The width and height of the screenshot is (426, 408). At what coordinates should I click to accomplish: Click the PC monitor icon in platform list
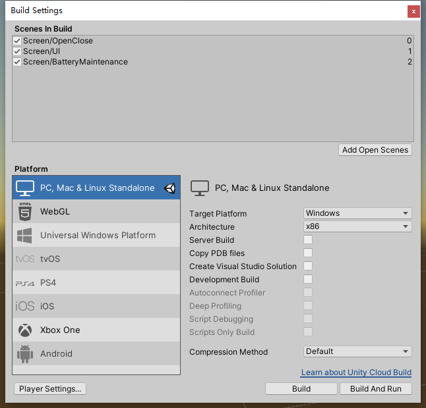25,188
